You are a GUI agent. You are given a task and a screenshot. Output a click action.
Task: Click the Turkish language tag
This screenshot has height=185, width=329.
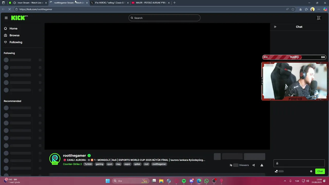click(x=88, y=164)
